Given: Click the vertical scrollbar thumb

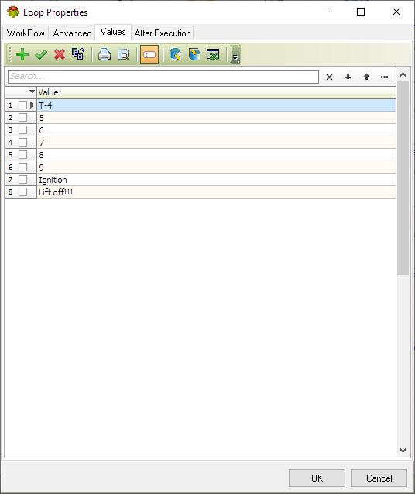Looking at the screenshot, I should click(403, 178).
